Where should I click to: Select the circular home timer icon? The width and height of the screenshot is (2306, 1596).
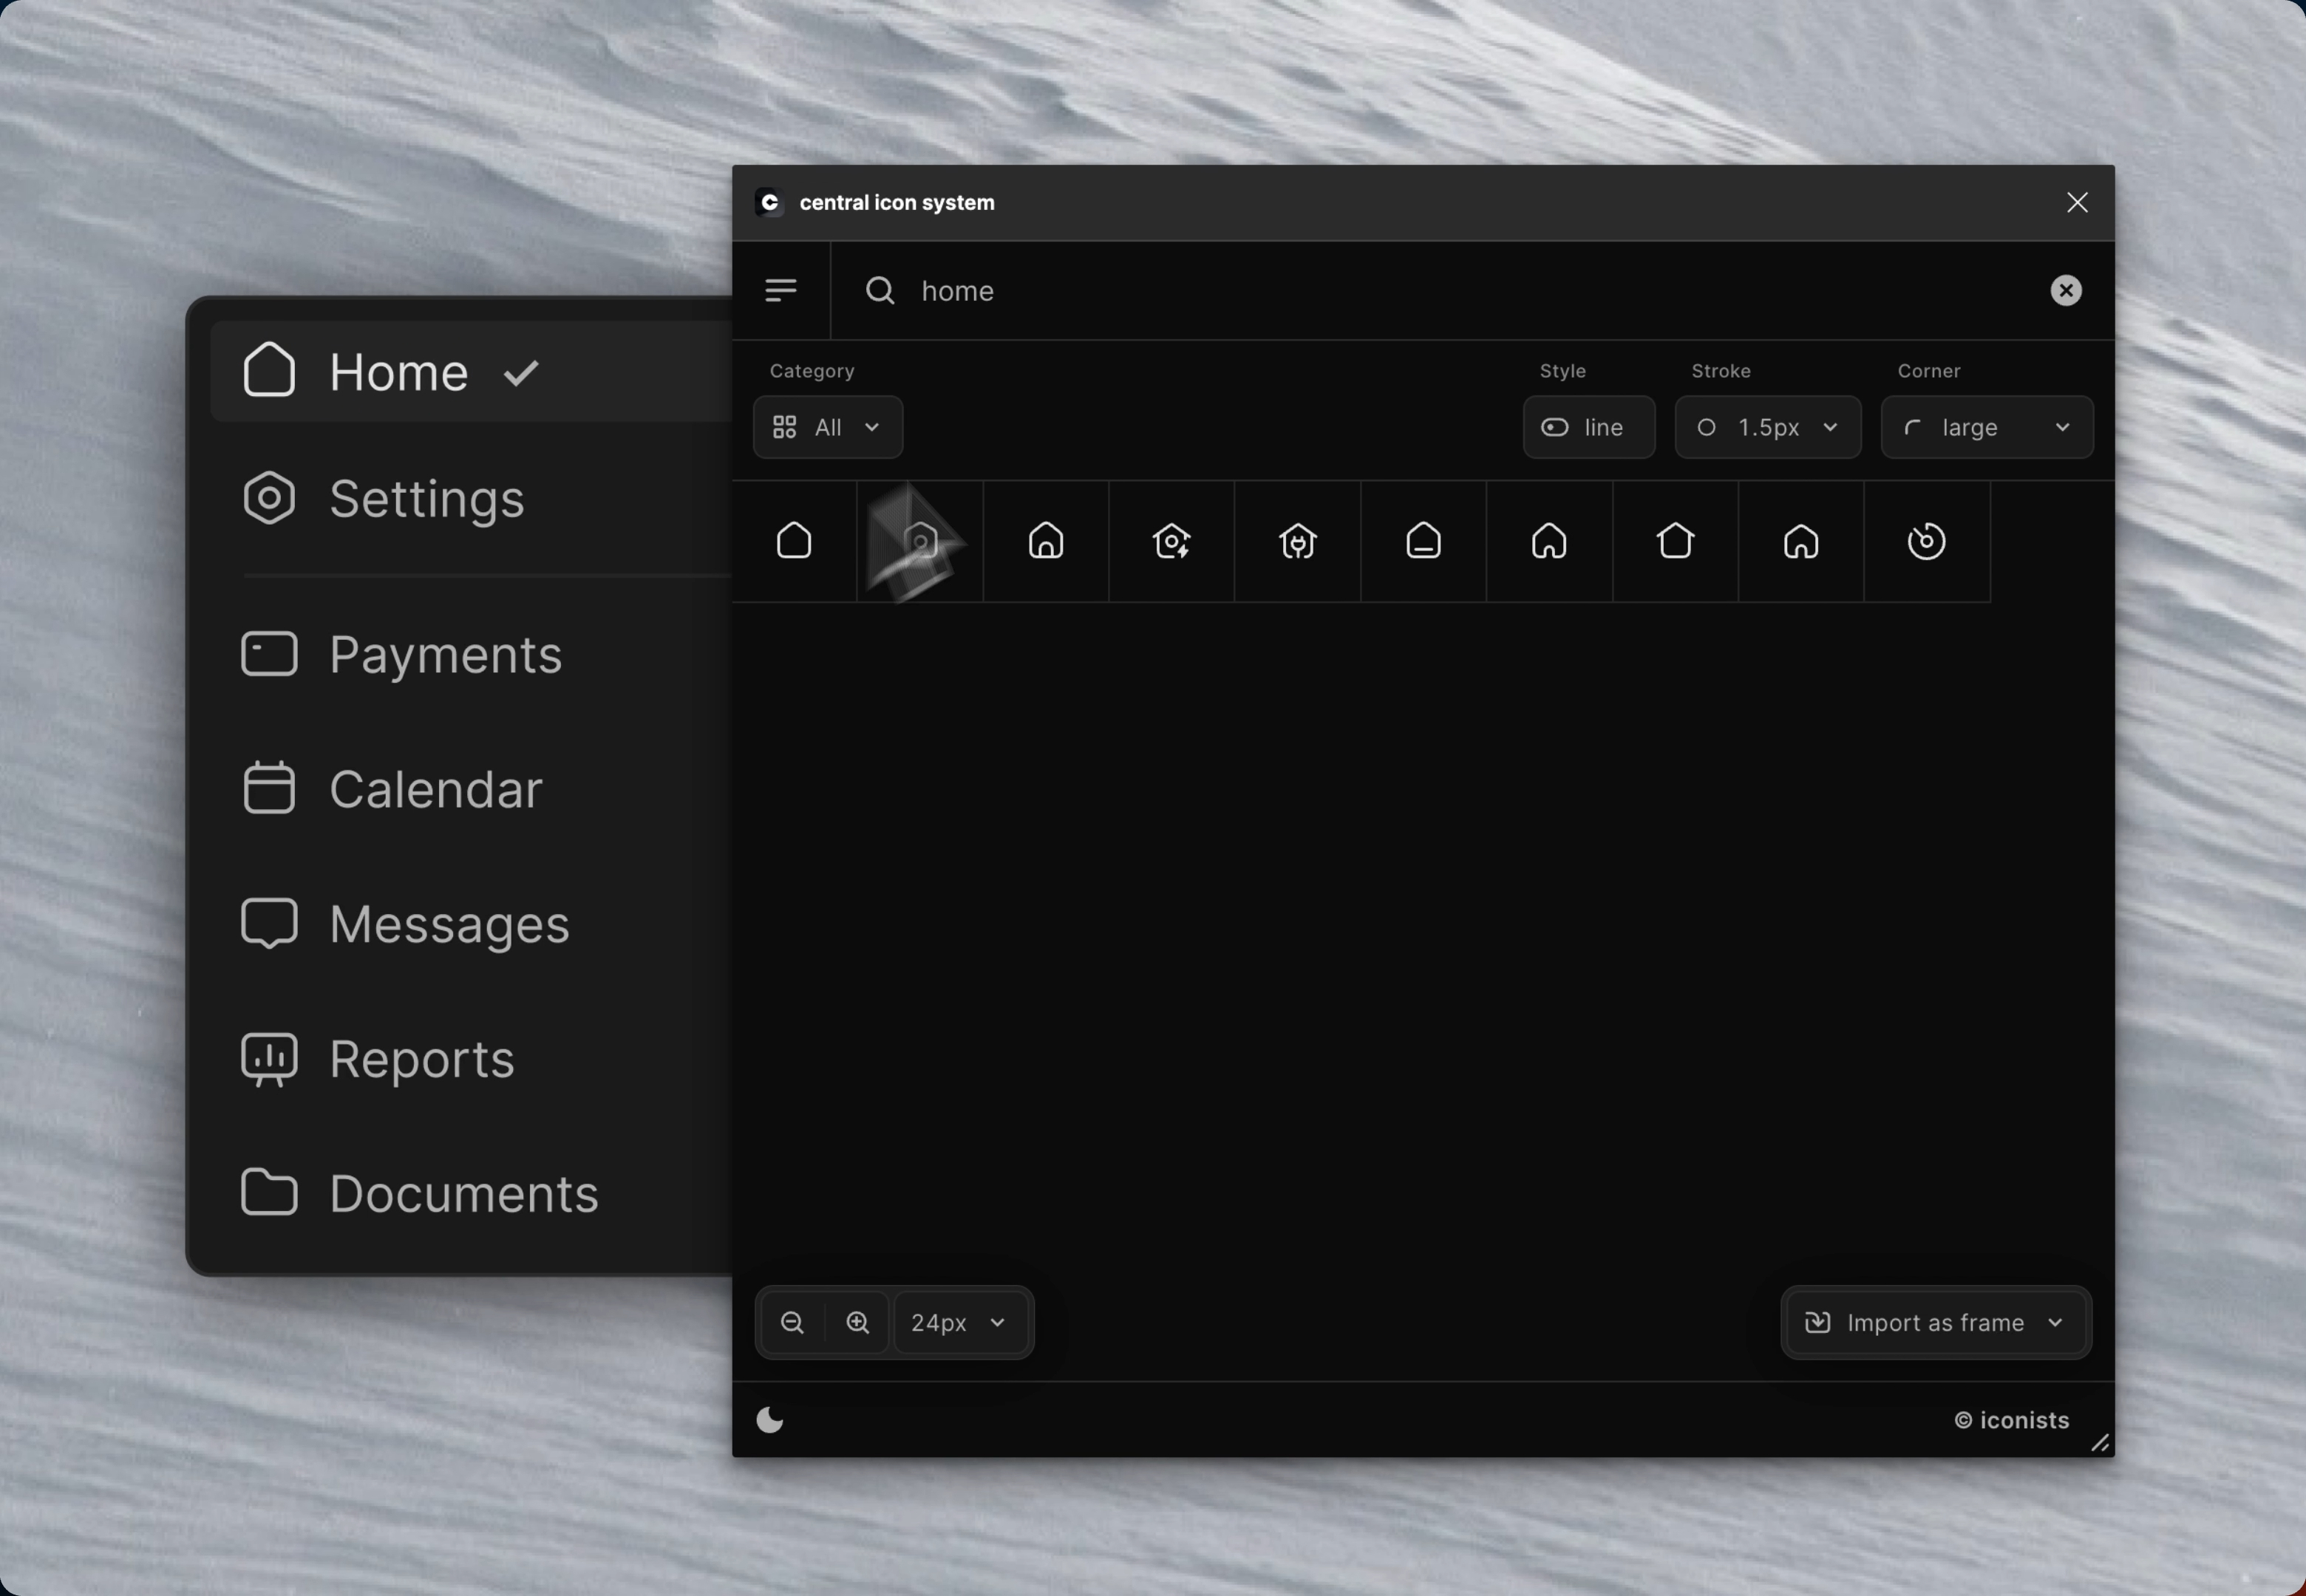click(x=1926, y=540)
